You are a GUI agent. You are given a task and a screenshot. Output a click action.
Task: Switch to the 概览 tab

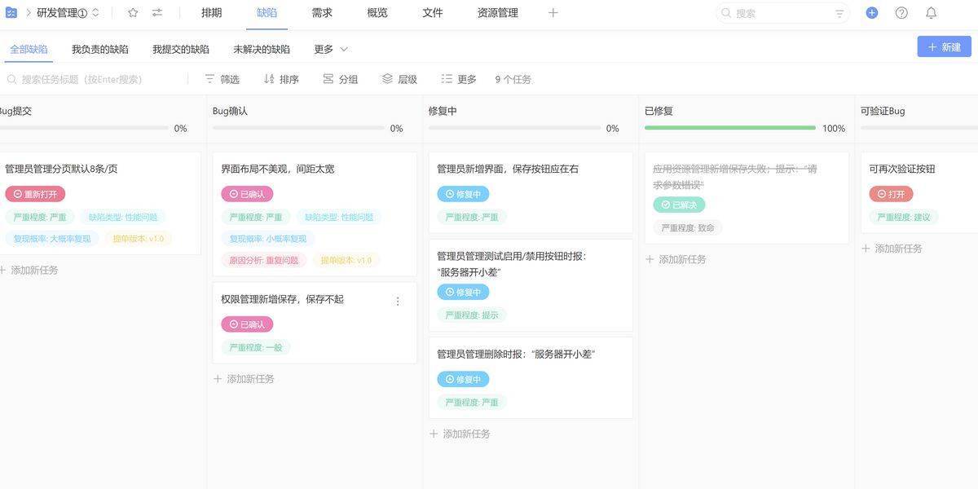tap(377, 13)
